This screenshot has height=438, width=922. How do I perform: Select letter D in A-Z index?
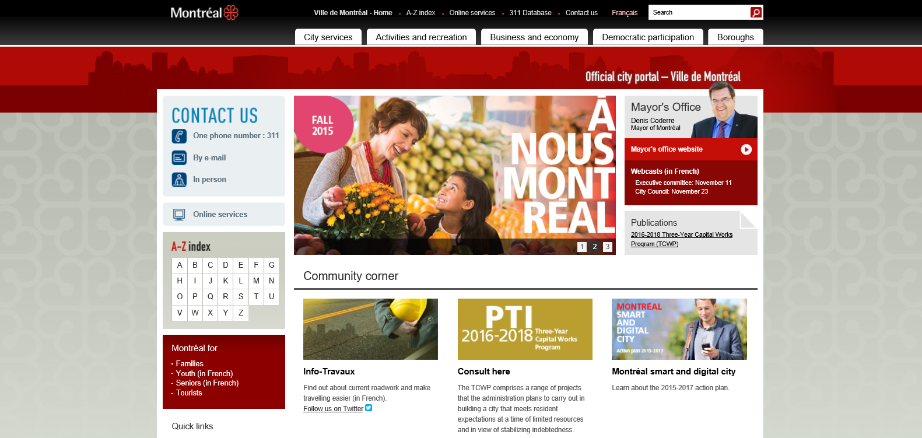coord(226,265)
